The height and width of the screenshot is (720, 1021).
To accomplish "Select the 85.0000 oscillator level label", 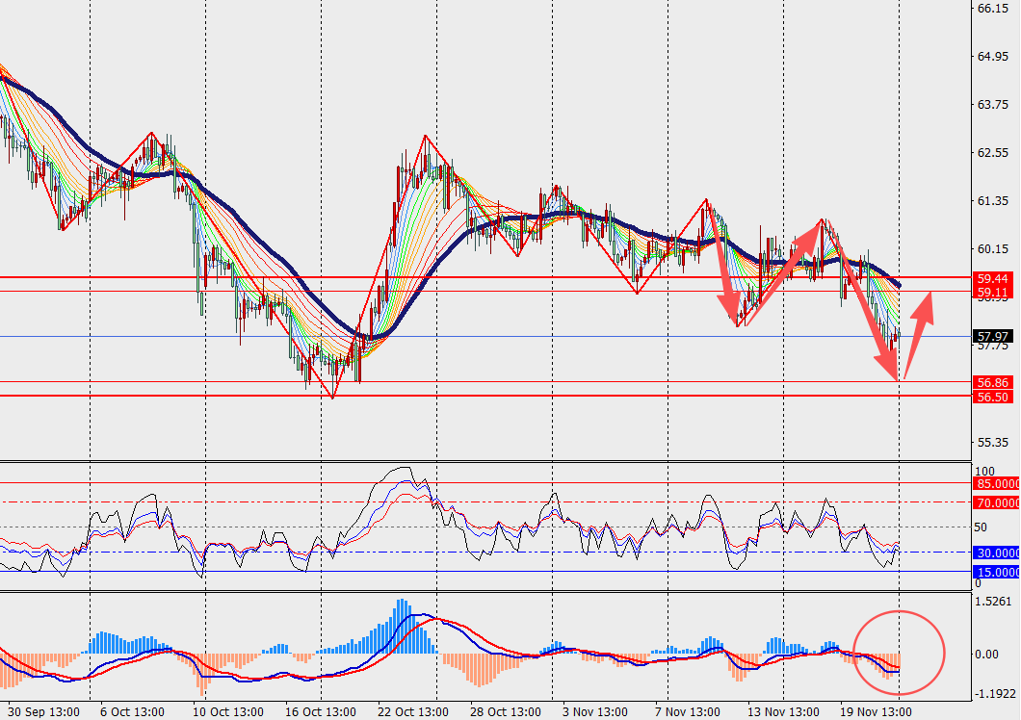I will pos(996,483).
